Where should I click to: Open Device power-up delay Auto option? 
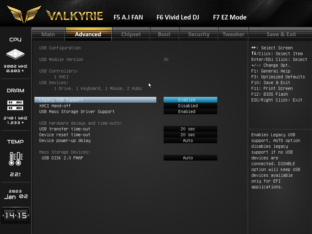coord(190,141)
